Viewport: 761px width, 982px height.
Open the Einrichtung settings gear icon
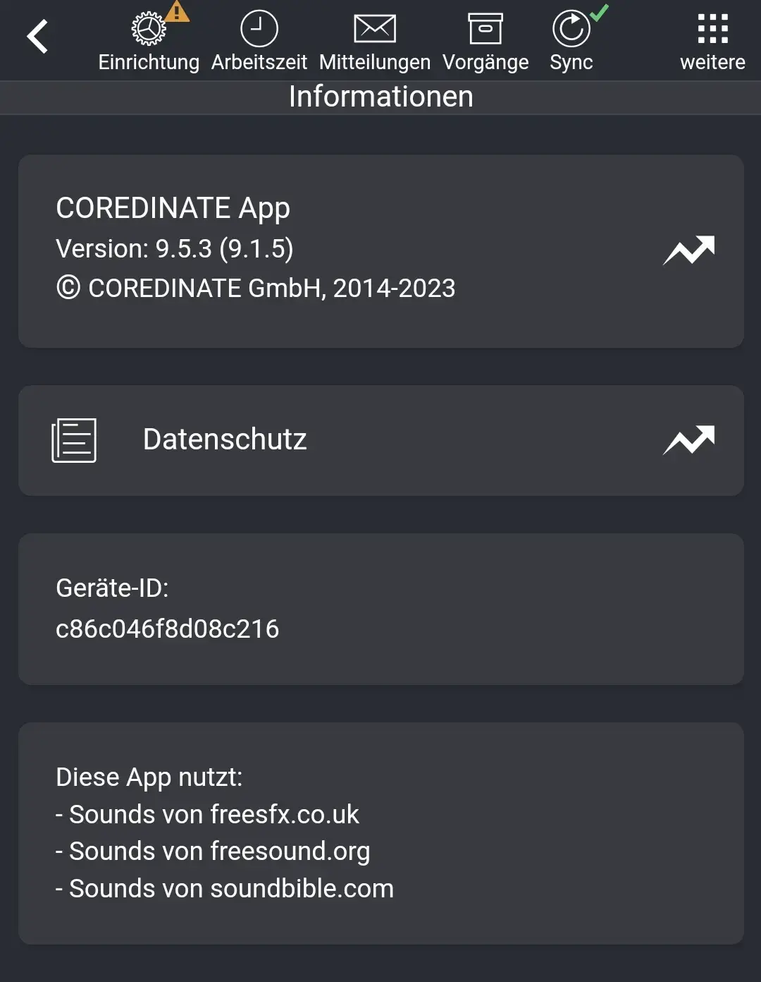click(x=149, y=28)
